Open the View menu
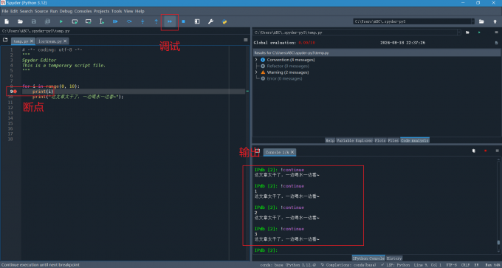The height and width of the screenshot is (268, 502). pos(128,11)
